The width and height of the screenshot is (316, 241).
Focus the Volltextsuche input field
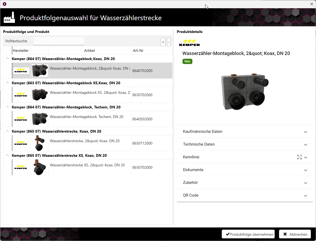[x=59, y=41]
